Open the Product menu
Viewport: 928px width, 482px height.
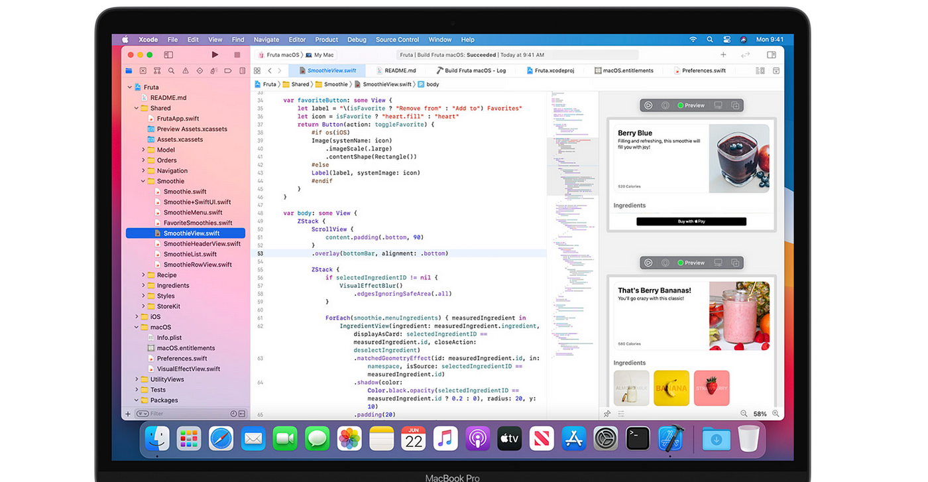(327, 40)
